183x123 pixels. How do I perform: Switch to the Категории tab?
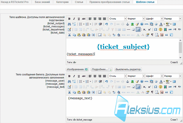pos(62,2)
